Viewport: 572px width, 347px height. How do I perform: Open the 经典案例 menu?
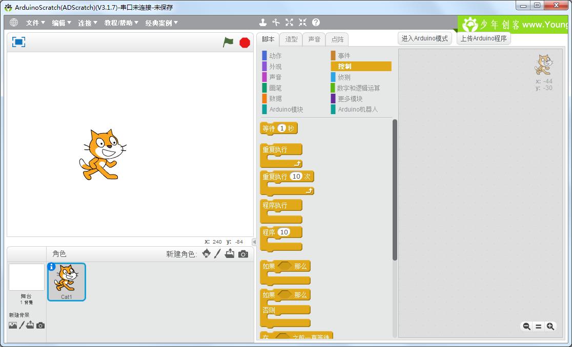(x=161, y=23)
